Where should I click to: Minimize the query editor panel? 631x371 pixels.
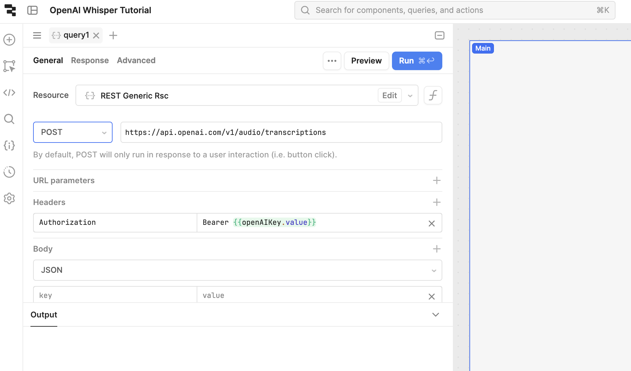tap(439, 35)
